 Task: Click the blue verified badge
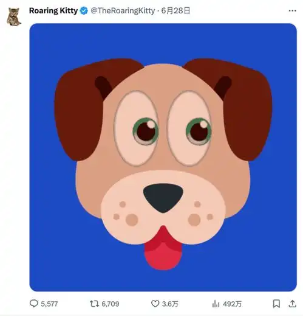point(84,10)
